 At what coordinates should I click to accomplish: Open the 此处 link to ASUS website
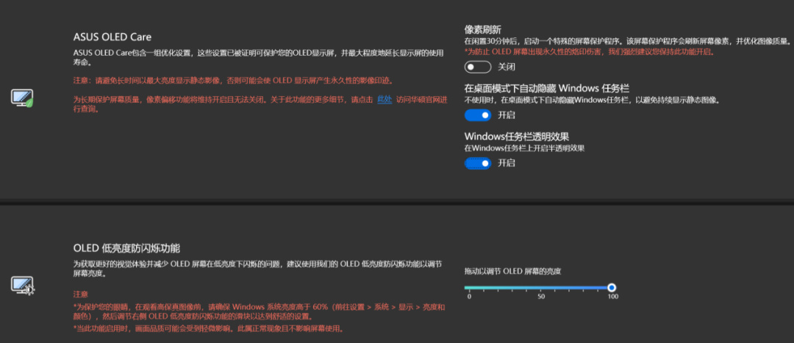pyautogui.click(x=385, y=100)
